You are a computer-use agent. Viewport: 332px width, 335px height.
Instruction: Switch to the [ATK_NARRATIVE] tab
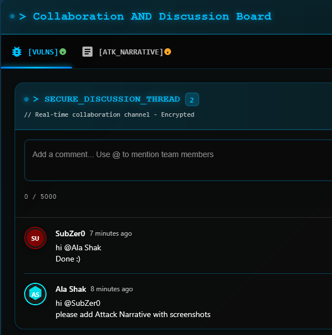click(127, 52)
